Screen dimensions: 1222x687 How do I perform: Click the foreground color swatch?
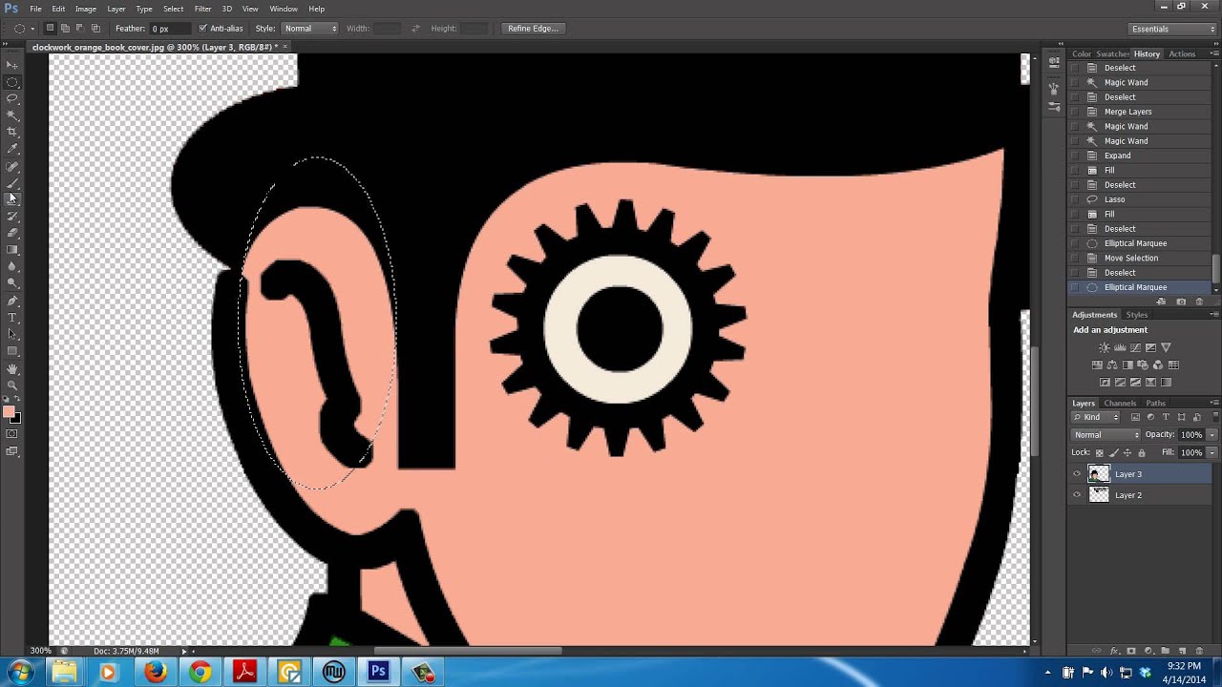click(x=9, y=411)
